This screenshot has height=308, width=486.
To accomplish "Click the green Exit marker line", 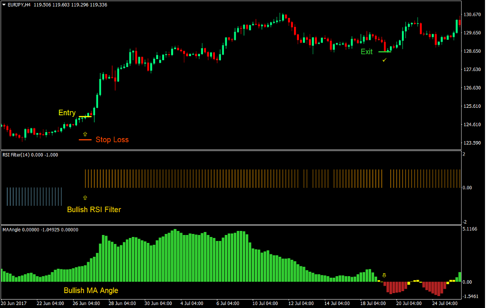I will click(384, 51).
